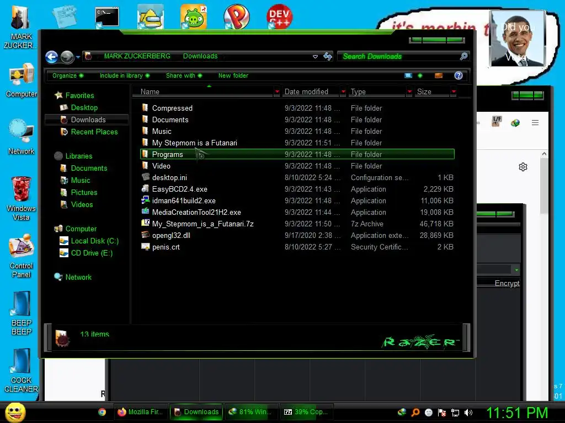Toggle the preview pane icon
565x423 pixels.
[439, 75]
